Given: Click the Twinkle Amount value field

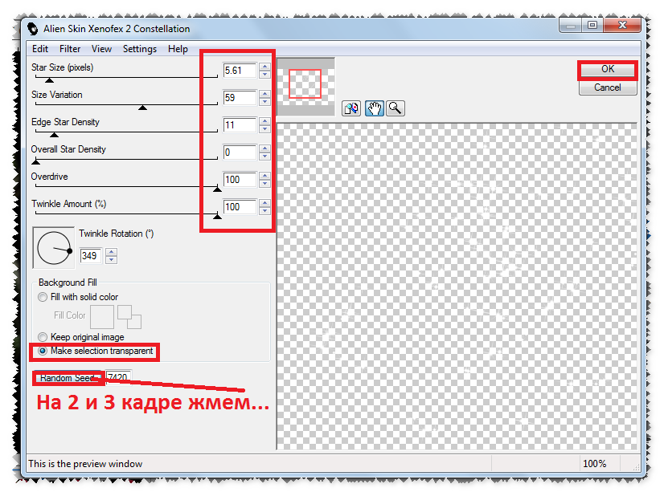Looking at the screenshot, I should pos(240,207).
